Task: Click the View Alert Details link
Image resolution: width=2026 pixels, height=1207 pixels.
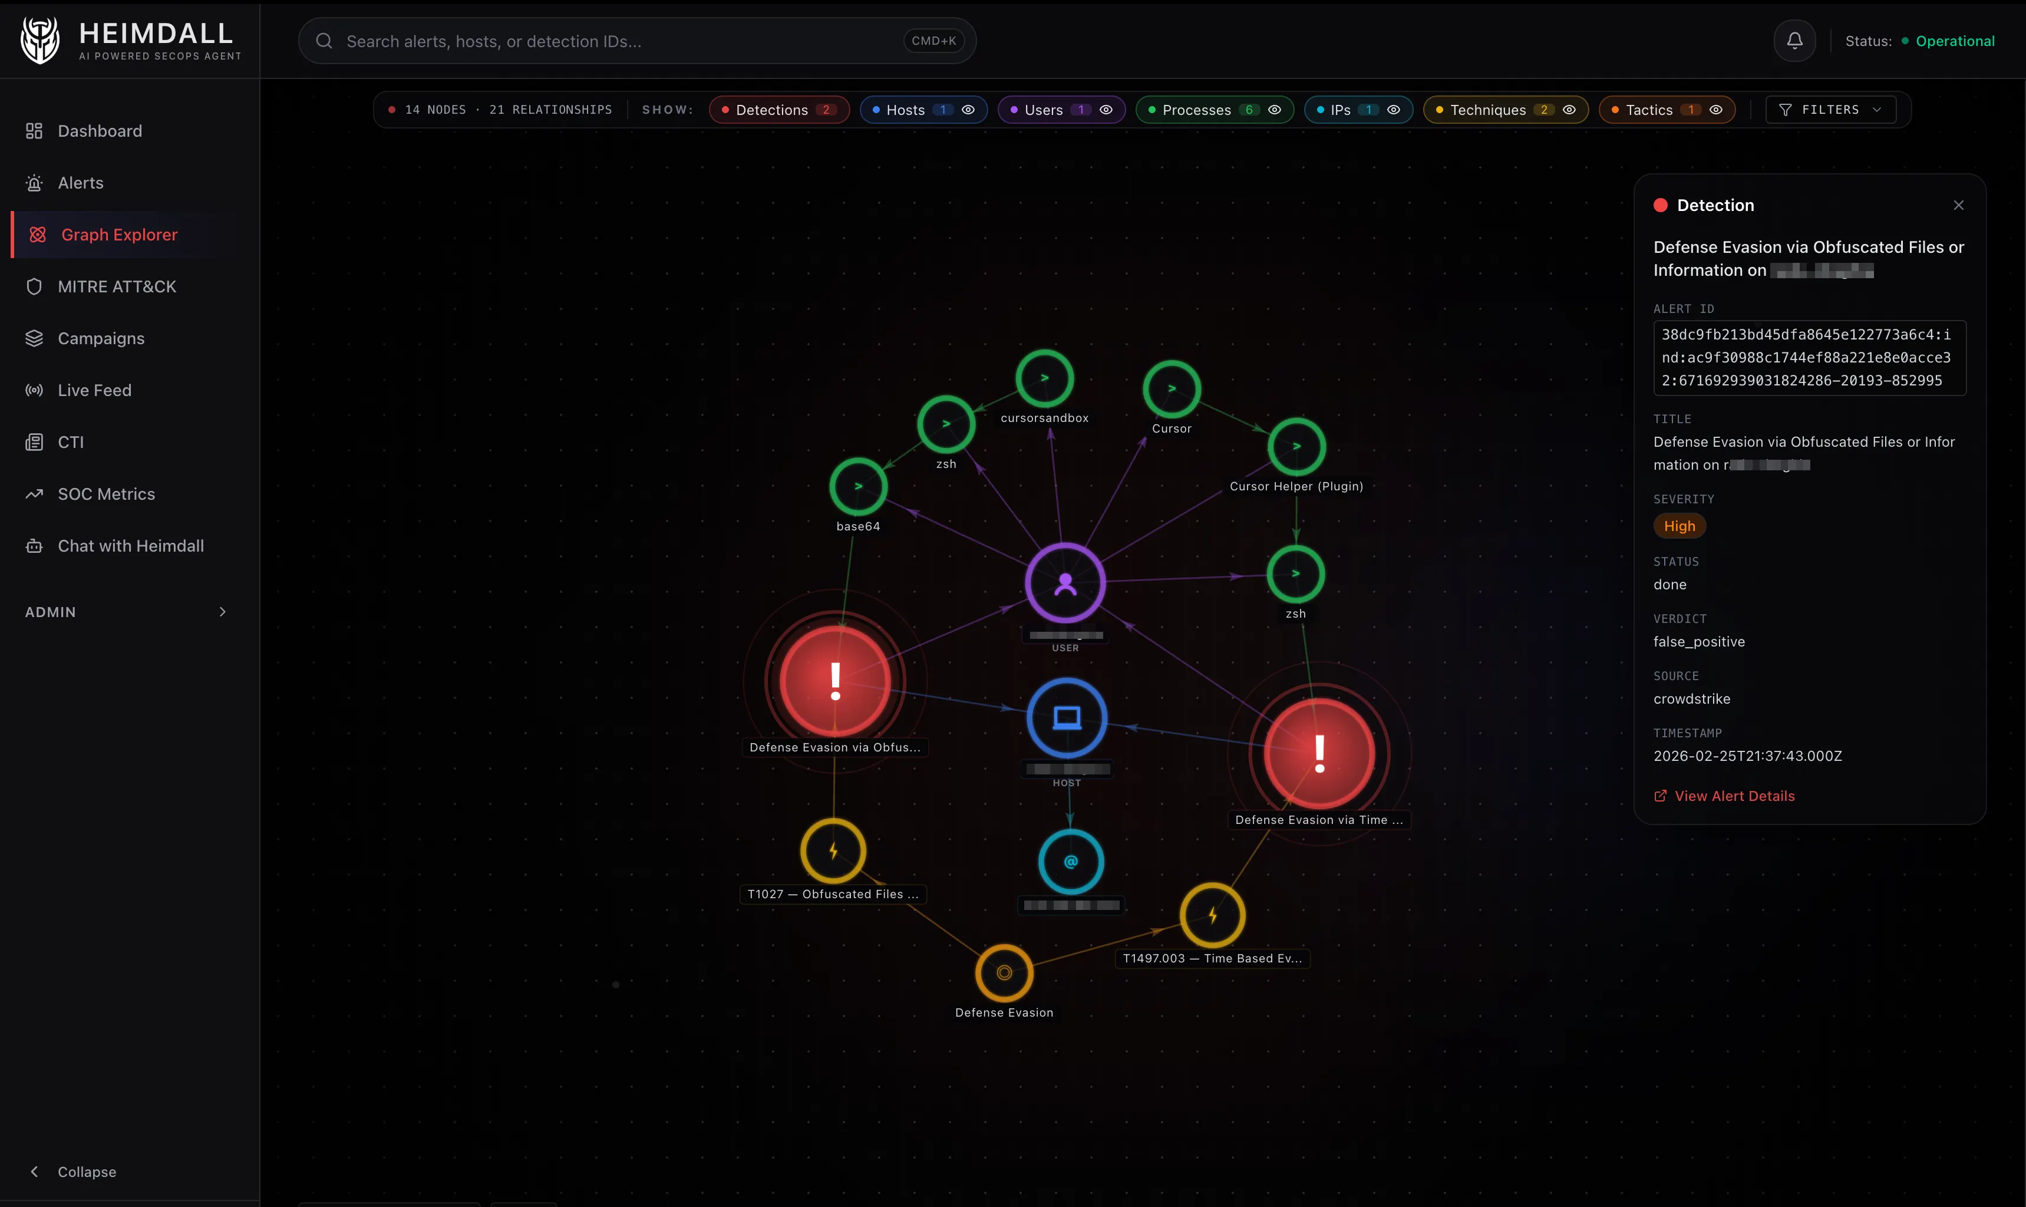Action: [1724, 794]
